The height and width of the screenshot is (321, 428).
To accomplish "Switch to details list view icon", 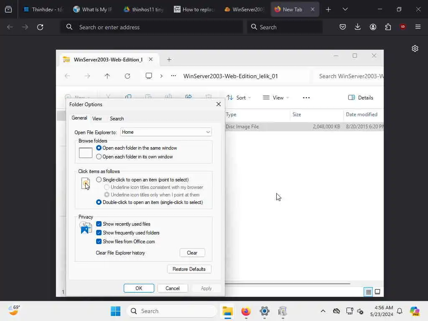I will [x=368, y=292].
